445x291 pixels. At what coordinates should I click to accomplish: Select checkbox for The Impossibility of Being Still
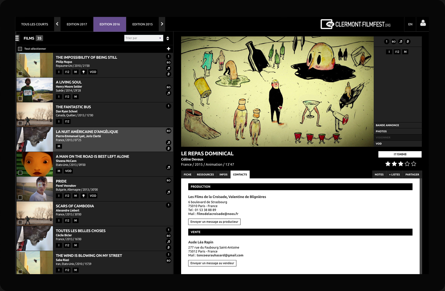20,74
